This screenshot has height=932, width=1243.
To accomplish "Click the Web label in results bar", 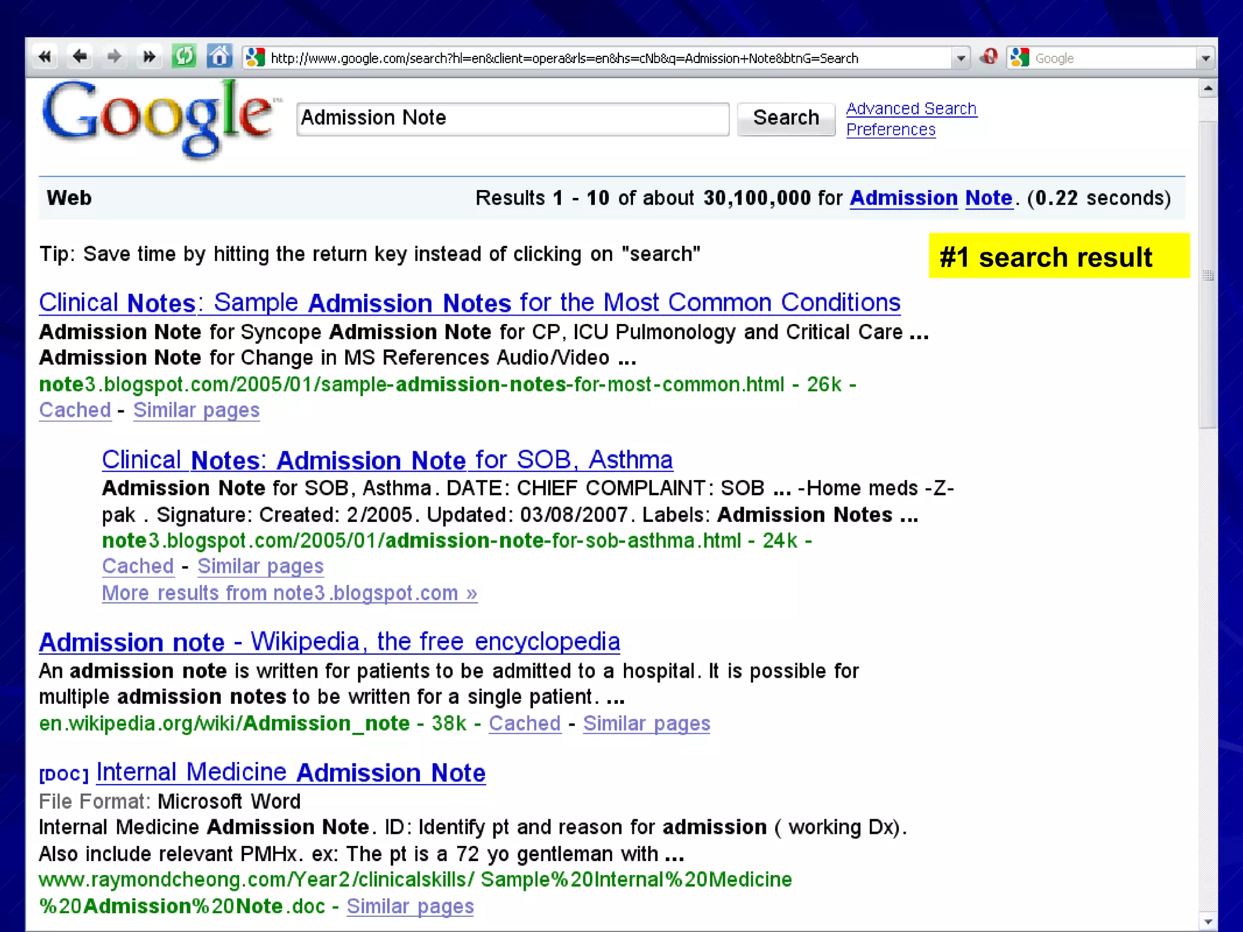I will [69, 198].
